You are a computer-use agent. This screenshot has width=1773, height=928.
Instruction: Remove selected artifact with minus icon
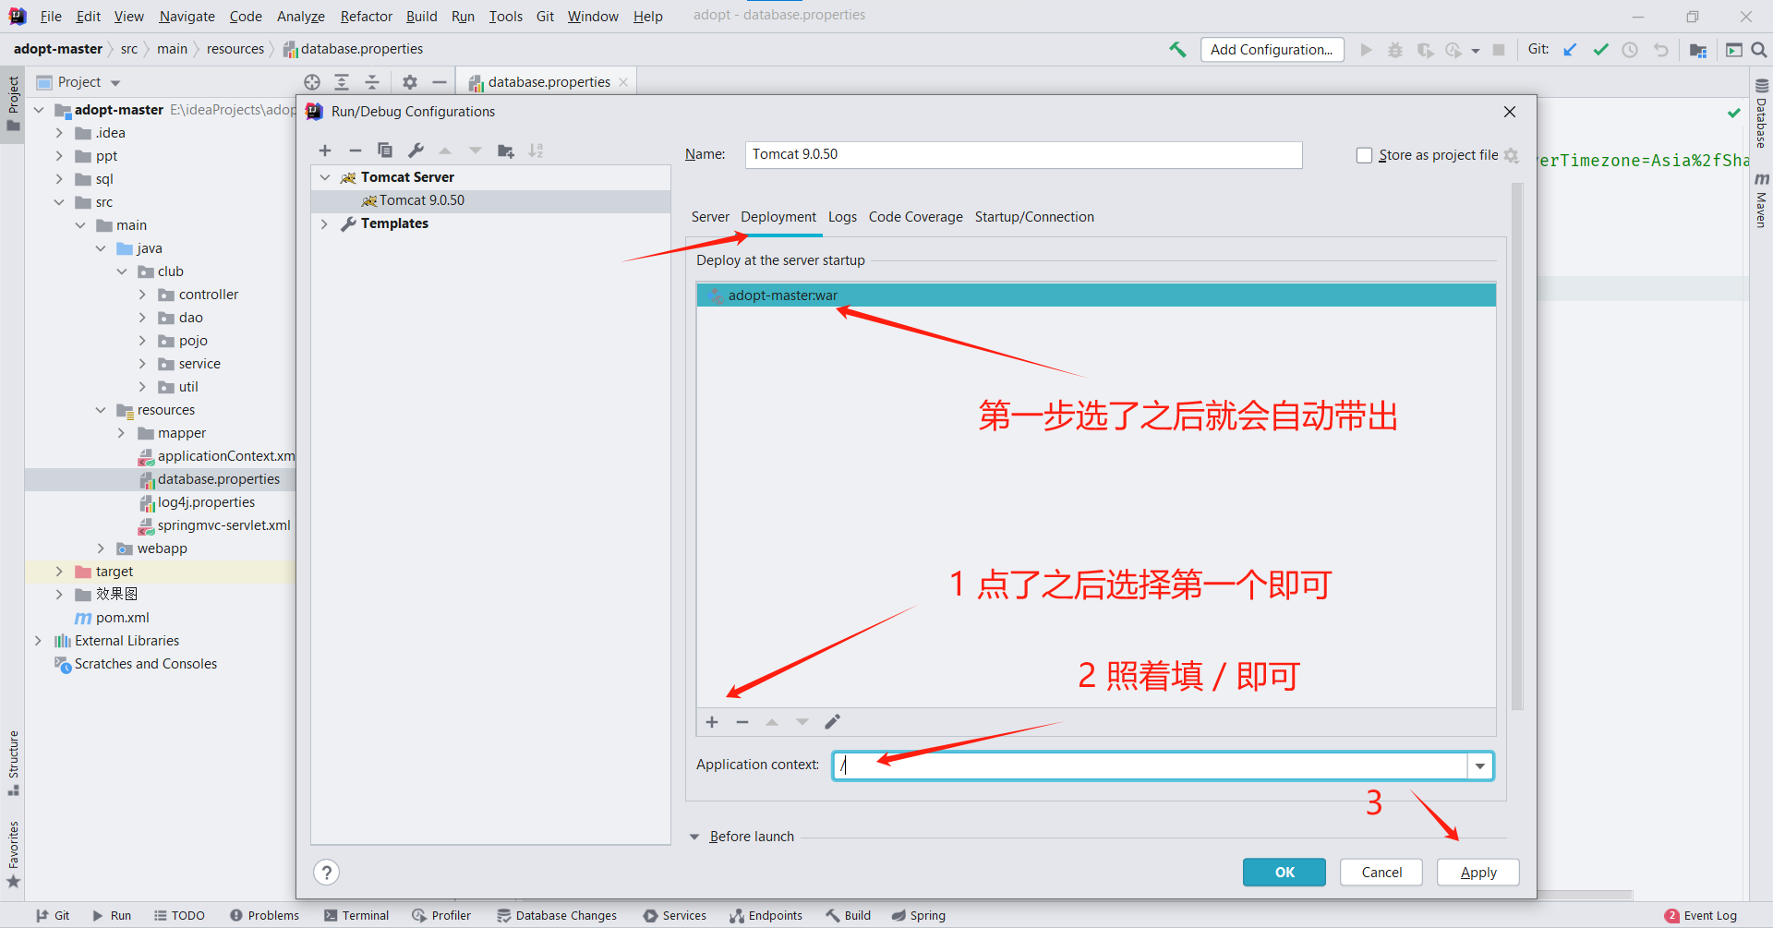(742, 722)
